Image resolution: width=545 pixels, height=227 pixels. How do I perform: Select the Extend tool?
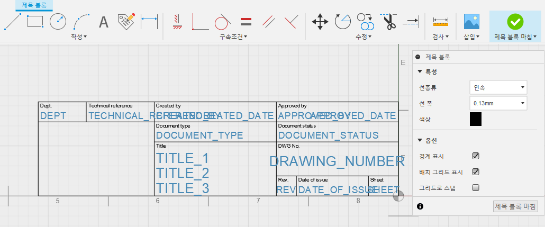pyautogui.click(x=411, y=22)
